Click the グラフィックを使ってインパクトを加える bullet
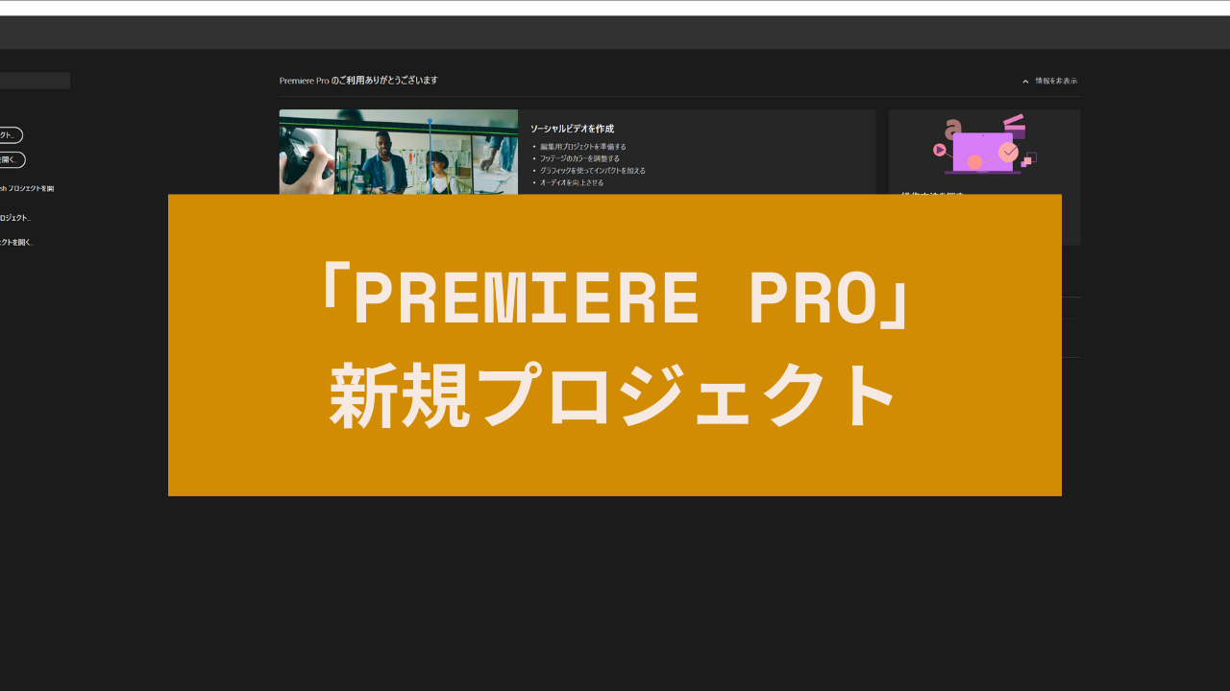This screenshot has height=691, width=1230. tap(592, 170)
